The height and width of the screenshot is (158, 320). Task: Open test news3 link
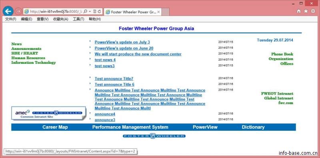pyautogui.click(x=104, y=66)
